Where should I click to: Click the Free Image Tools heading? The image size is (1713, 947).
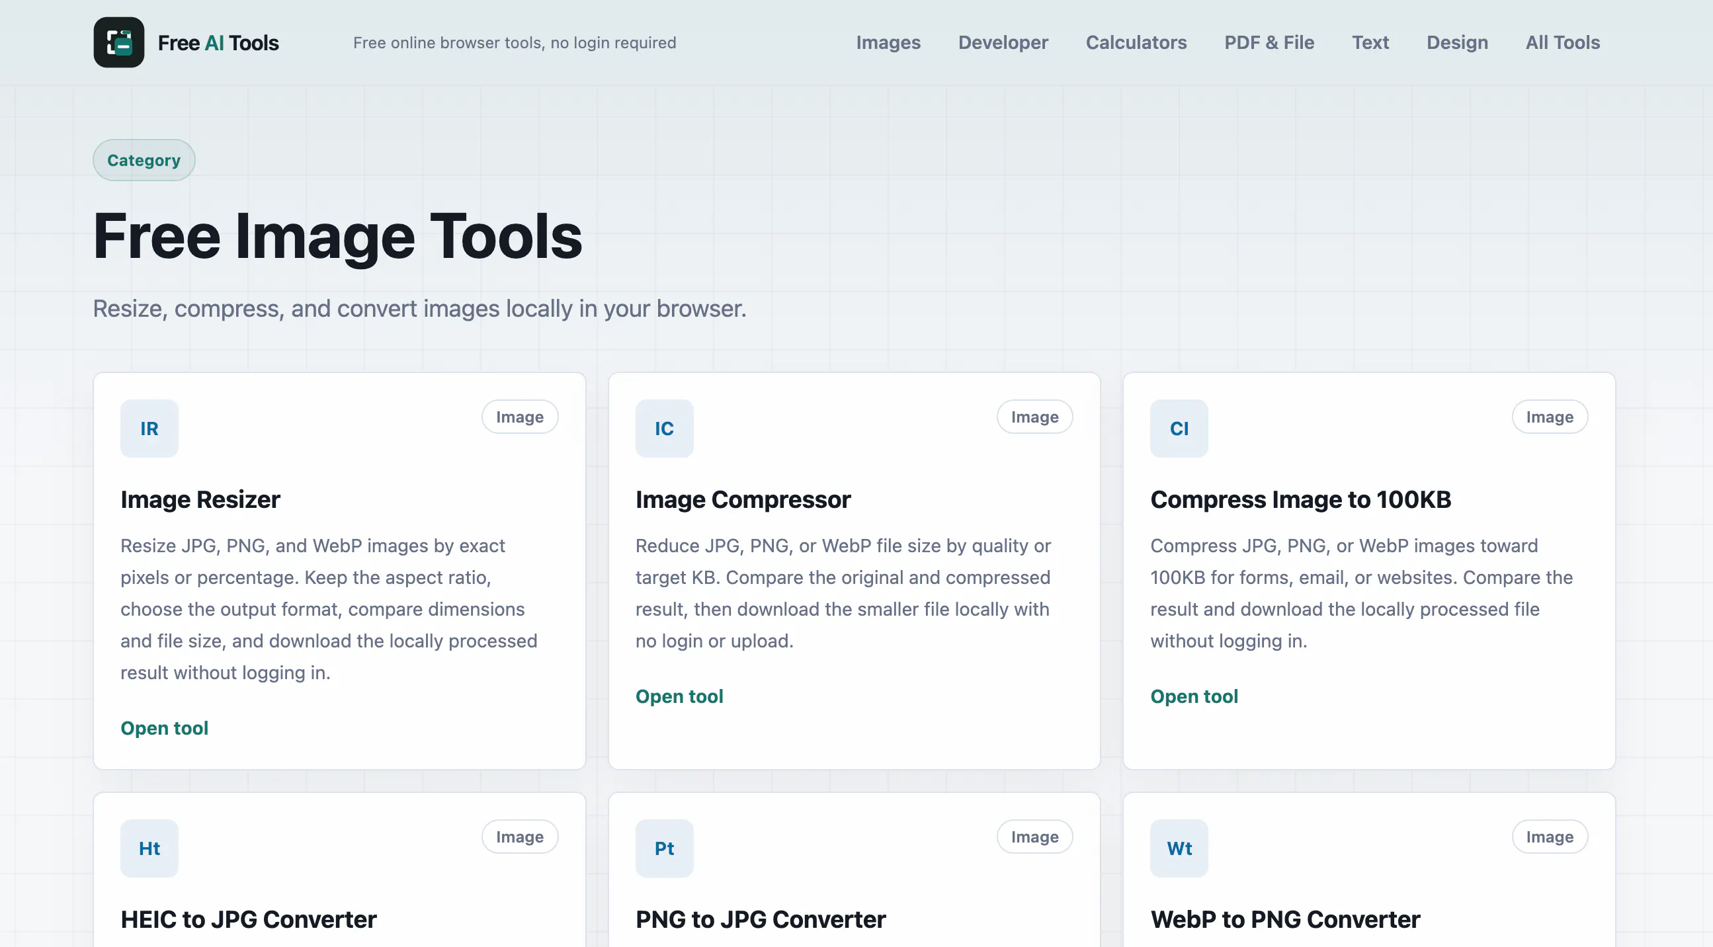[338, 237]
